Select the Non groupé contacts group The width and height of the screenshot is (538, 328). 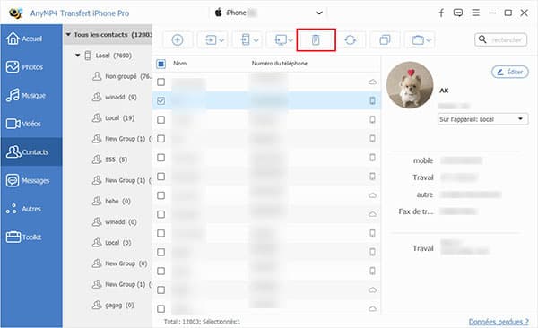(122, 76)
